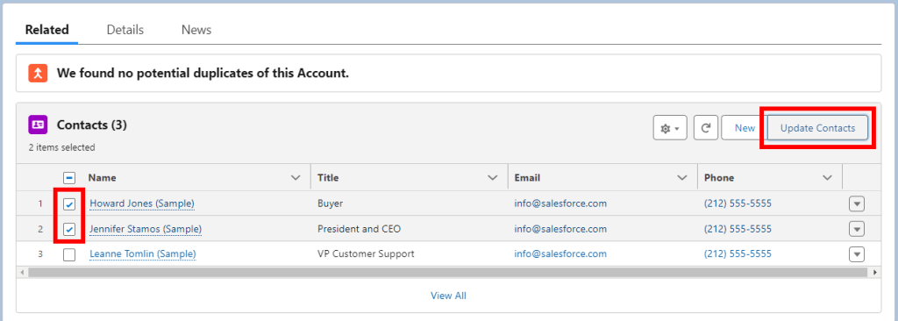Open row actions for Howard Jones

tap(856, 203)
